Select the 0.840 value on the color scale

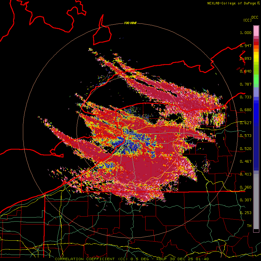click(x=246, y=71)
